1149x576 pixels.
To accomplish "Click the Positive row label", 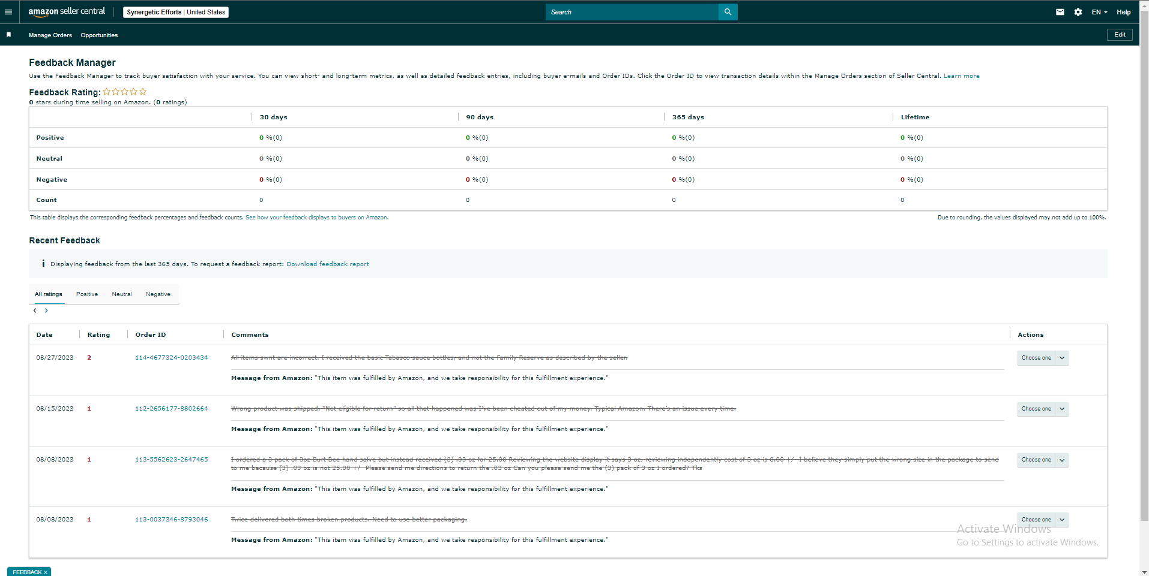I will tap(50, 138).
